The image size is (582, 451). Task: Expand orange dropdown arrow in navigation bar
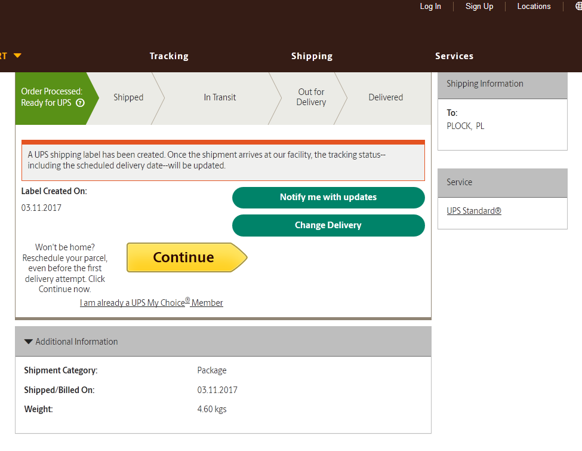(x=17, y=56)
